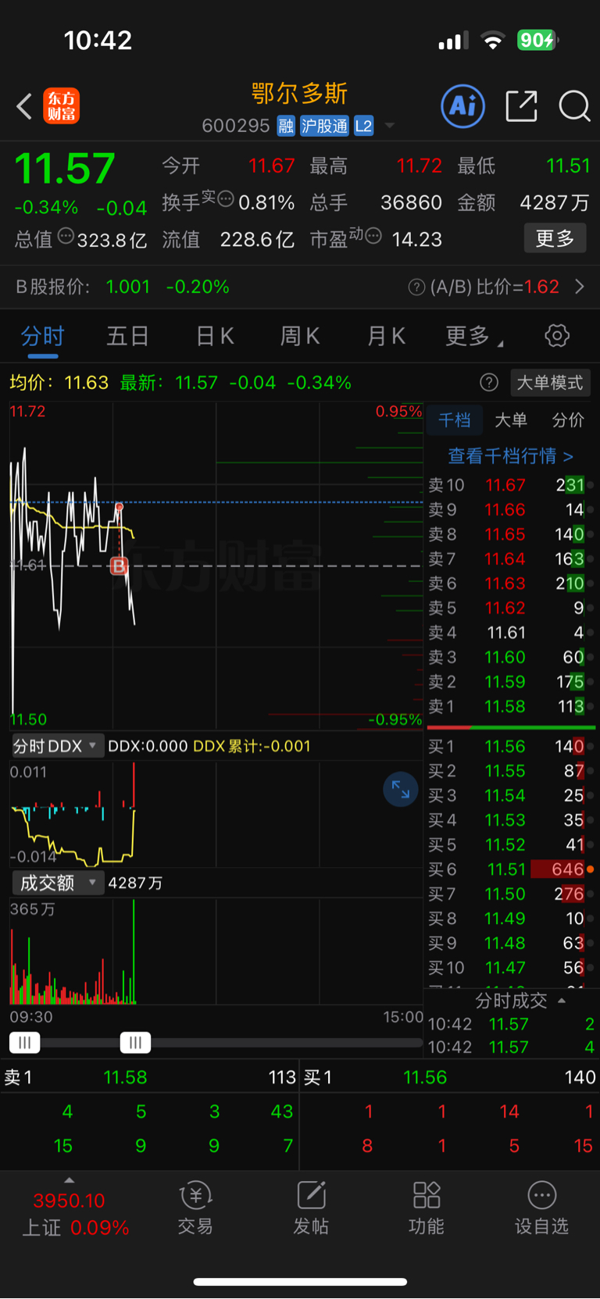Select 卖10 11.67 order row
The height and width of the screenshot is (1299, 600).
511,485
